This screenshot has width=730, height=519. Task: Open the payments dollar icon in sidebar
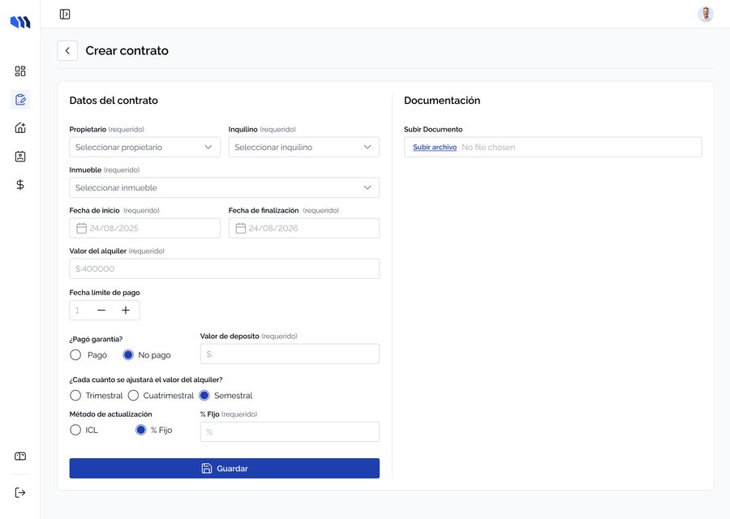[20, 185]
